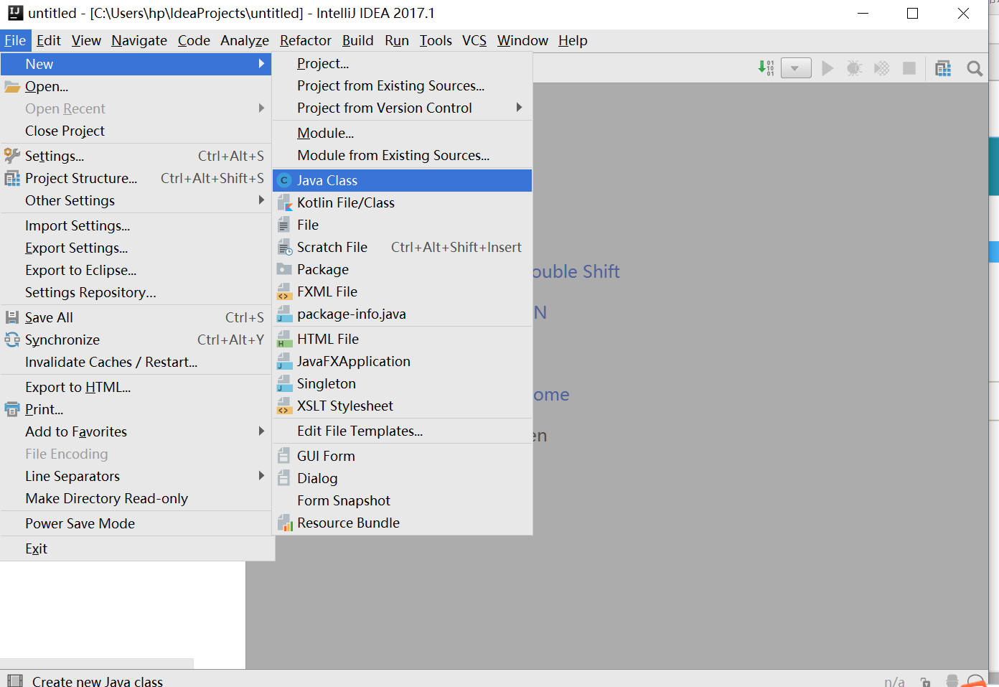Viewport: 999px width, 687px height.
Task: Open the VCS menu
Action: point(474,40)
